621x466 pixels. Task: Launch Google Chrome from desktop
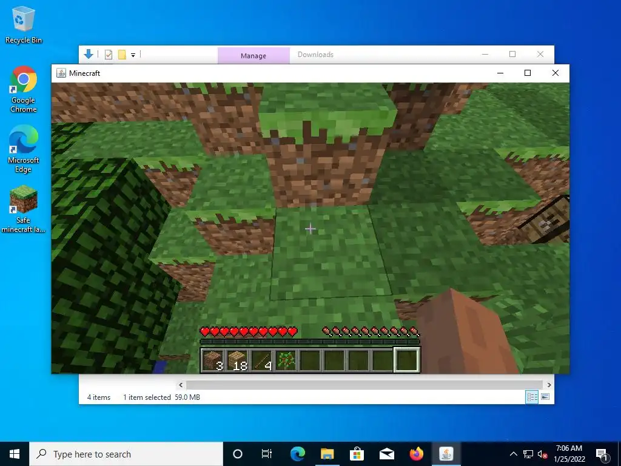(x=24, y=90)
